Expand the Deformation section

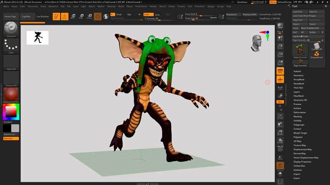pos(300,112)
